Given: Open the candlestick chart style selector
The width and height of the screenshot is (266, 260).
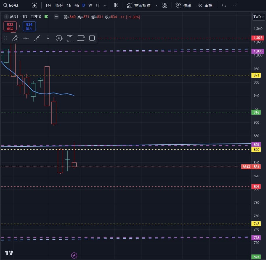Looking at the screenshot, I should tap(116, 5).
